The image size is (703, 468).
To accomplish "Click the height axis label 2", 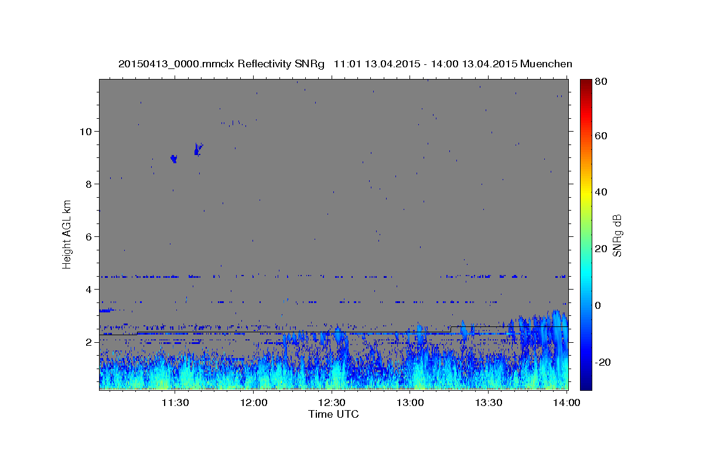I will [89, 342].
